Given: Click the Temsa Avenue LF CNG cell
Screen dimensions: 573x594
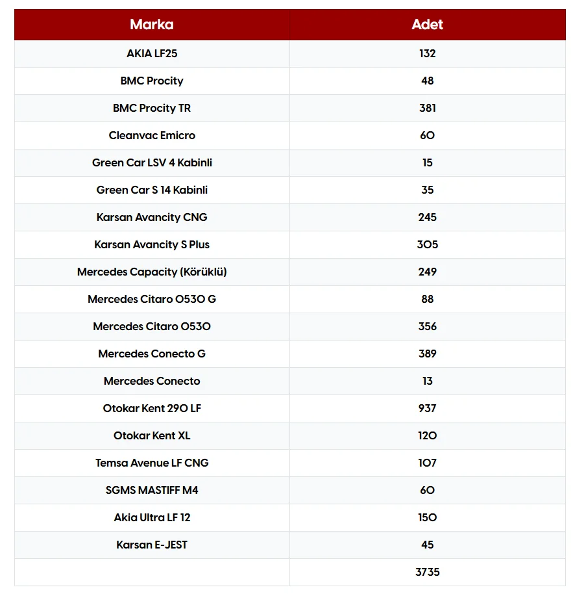Looking at the screenshot, I should coord(152,463).
